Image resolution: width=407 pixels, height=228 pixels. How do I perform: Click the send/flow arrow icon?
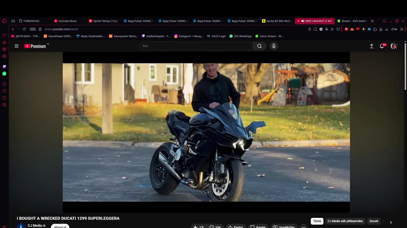[332, 29]
